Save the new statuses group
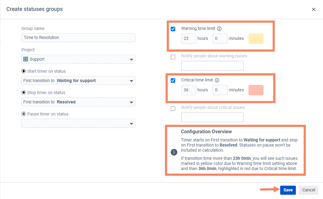Image resolution: width=323 pixels, height=199 pixels. 287,190
